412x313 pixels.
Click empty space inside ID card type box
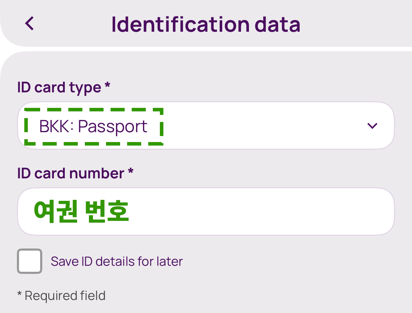(x=264, y=126)
